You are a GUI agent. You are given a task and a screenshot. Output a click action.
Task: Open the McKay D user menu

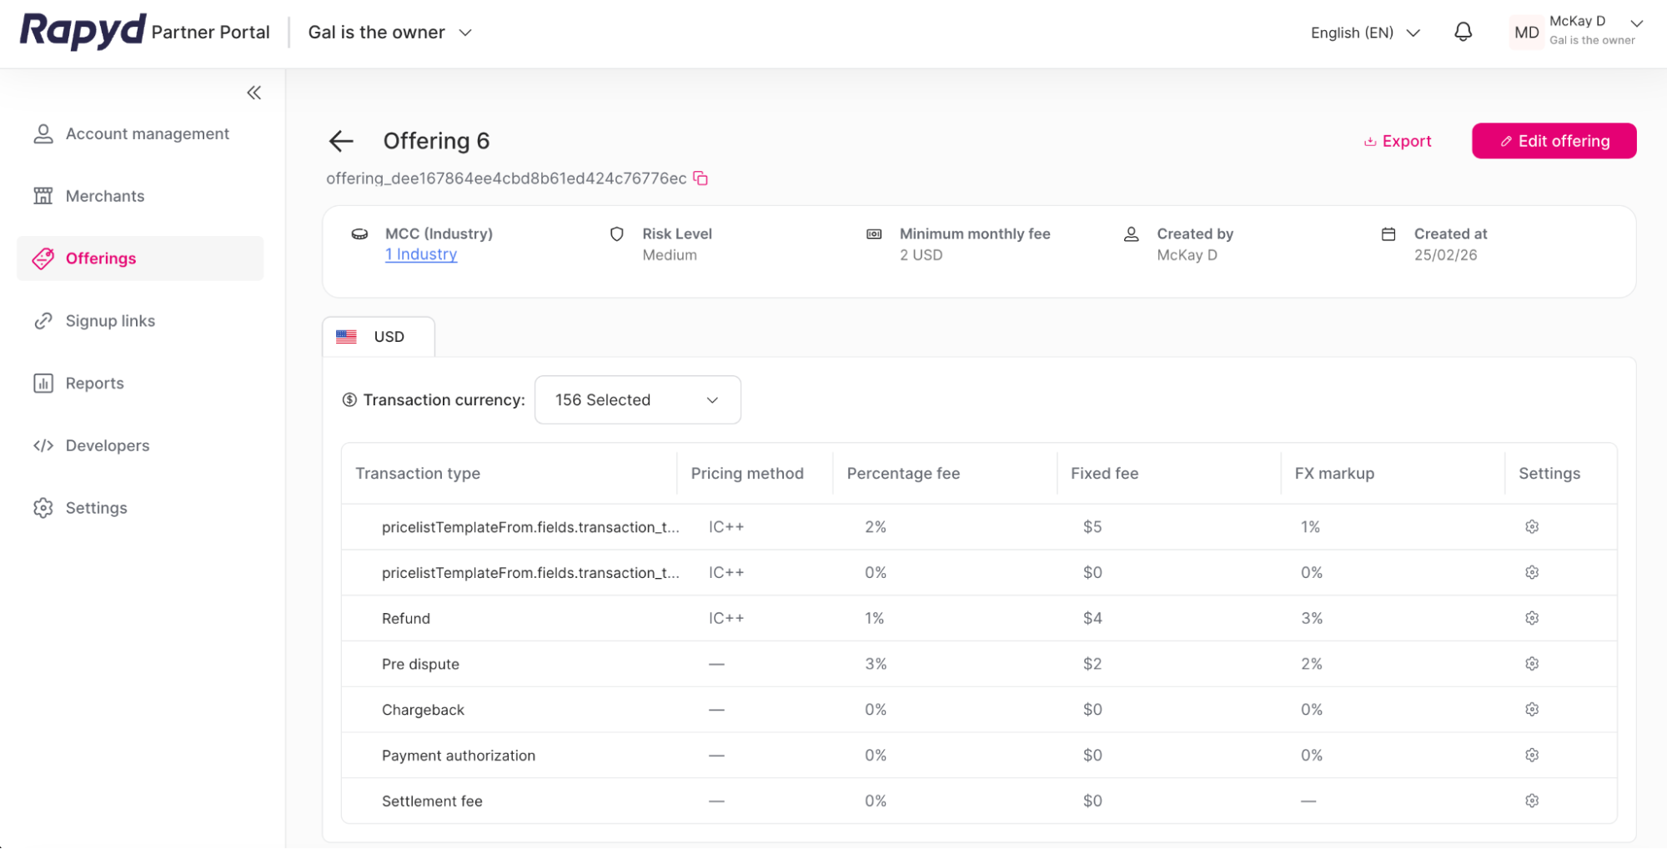point(1574,32)
